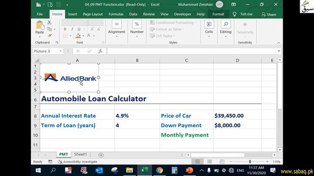This screenshot has height=176, width=314.
Task: Click the Windows Start button
Action: point(38,171)
